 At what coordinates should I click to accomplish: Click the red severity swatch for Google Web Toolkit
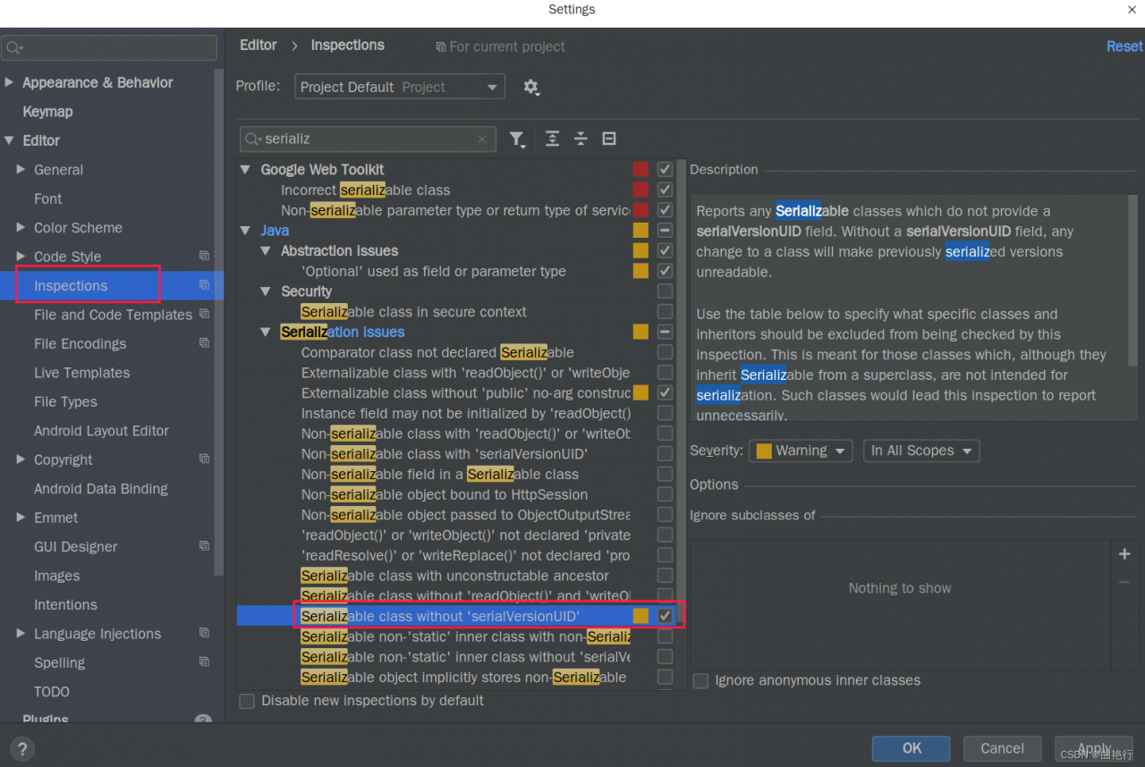[x=640, y=169]
